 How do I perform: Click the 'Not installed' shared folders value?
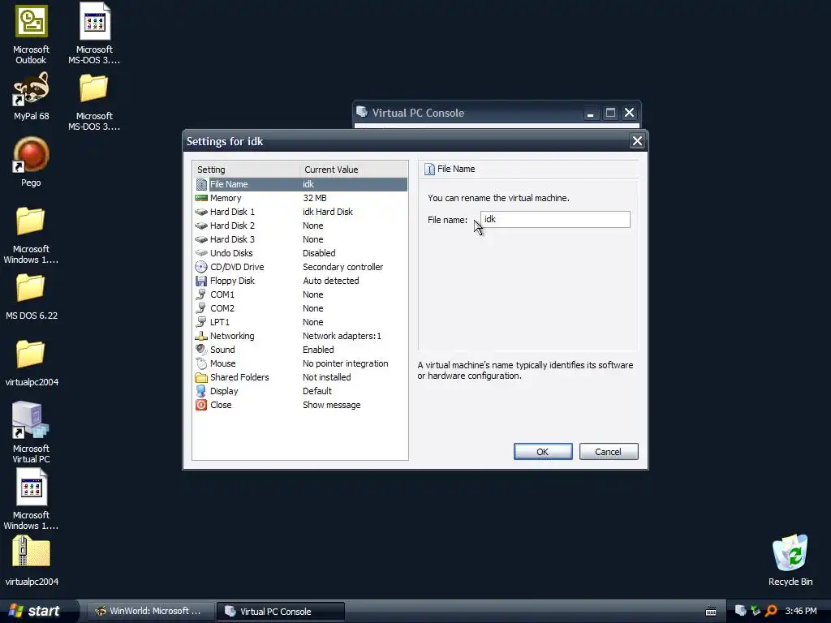tap(326, 377)
